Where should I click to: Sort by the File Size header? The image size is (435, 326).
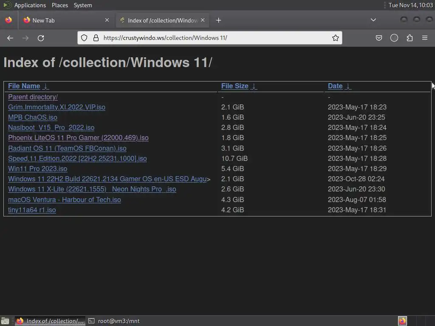tap(234, 86)
